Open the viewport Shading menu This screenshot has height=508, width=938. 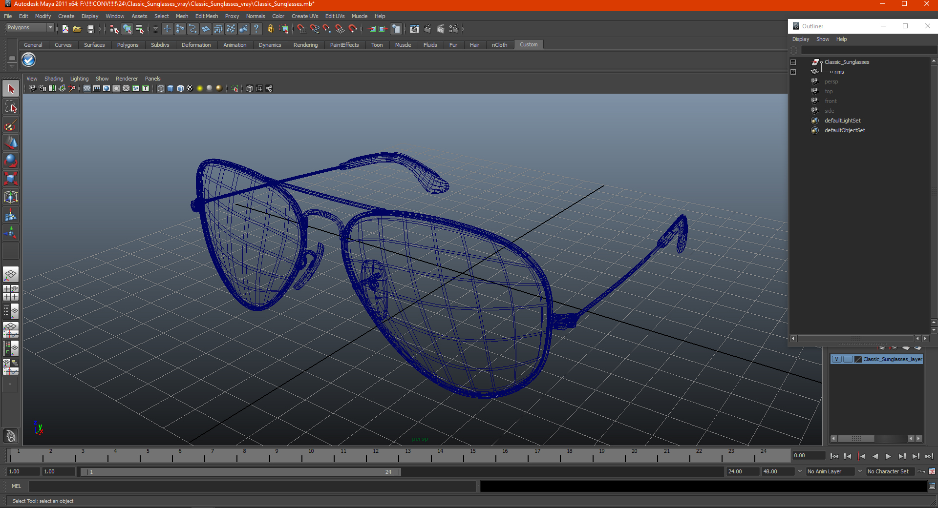[54, 79]
